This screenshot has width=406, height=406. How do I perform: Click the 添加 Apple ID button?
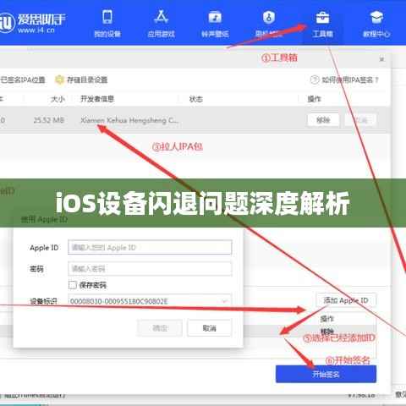tap(346, 300)
